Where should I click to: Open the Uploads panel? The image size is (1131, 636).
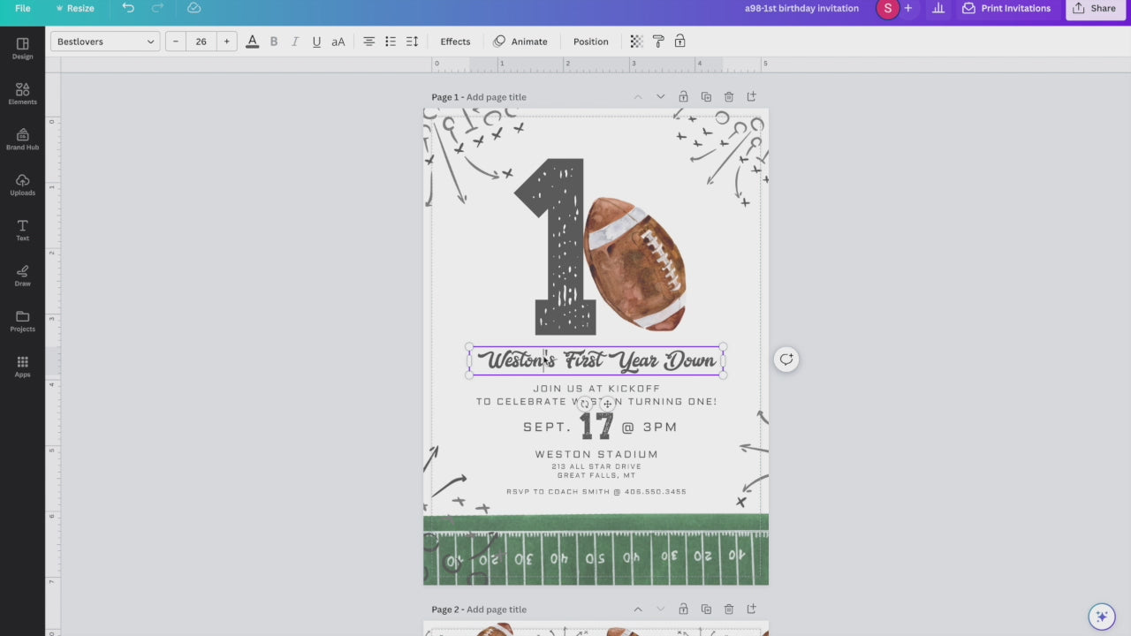[x=22, y=185]
